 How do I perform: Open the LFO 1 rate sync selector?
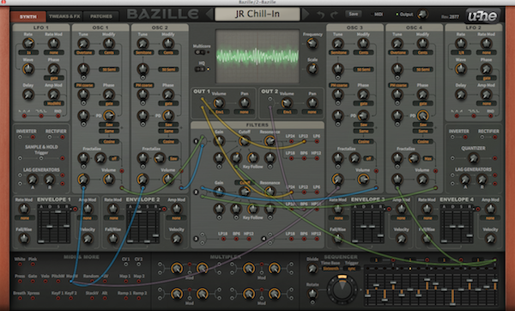tap(28, 52)
